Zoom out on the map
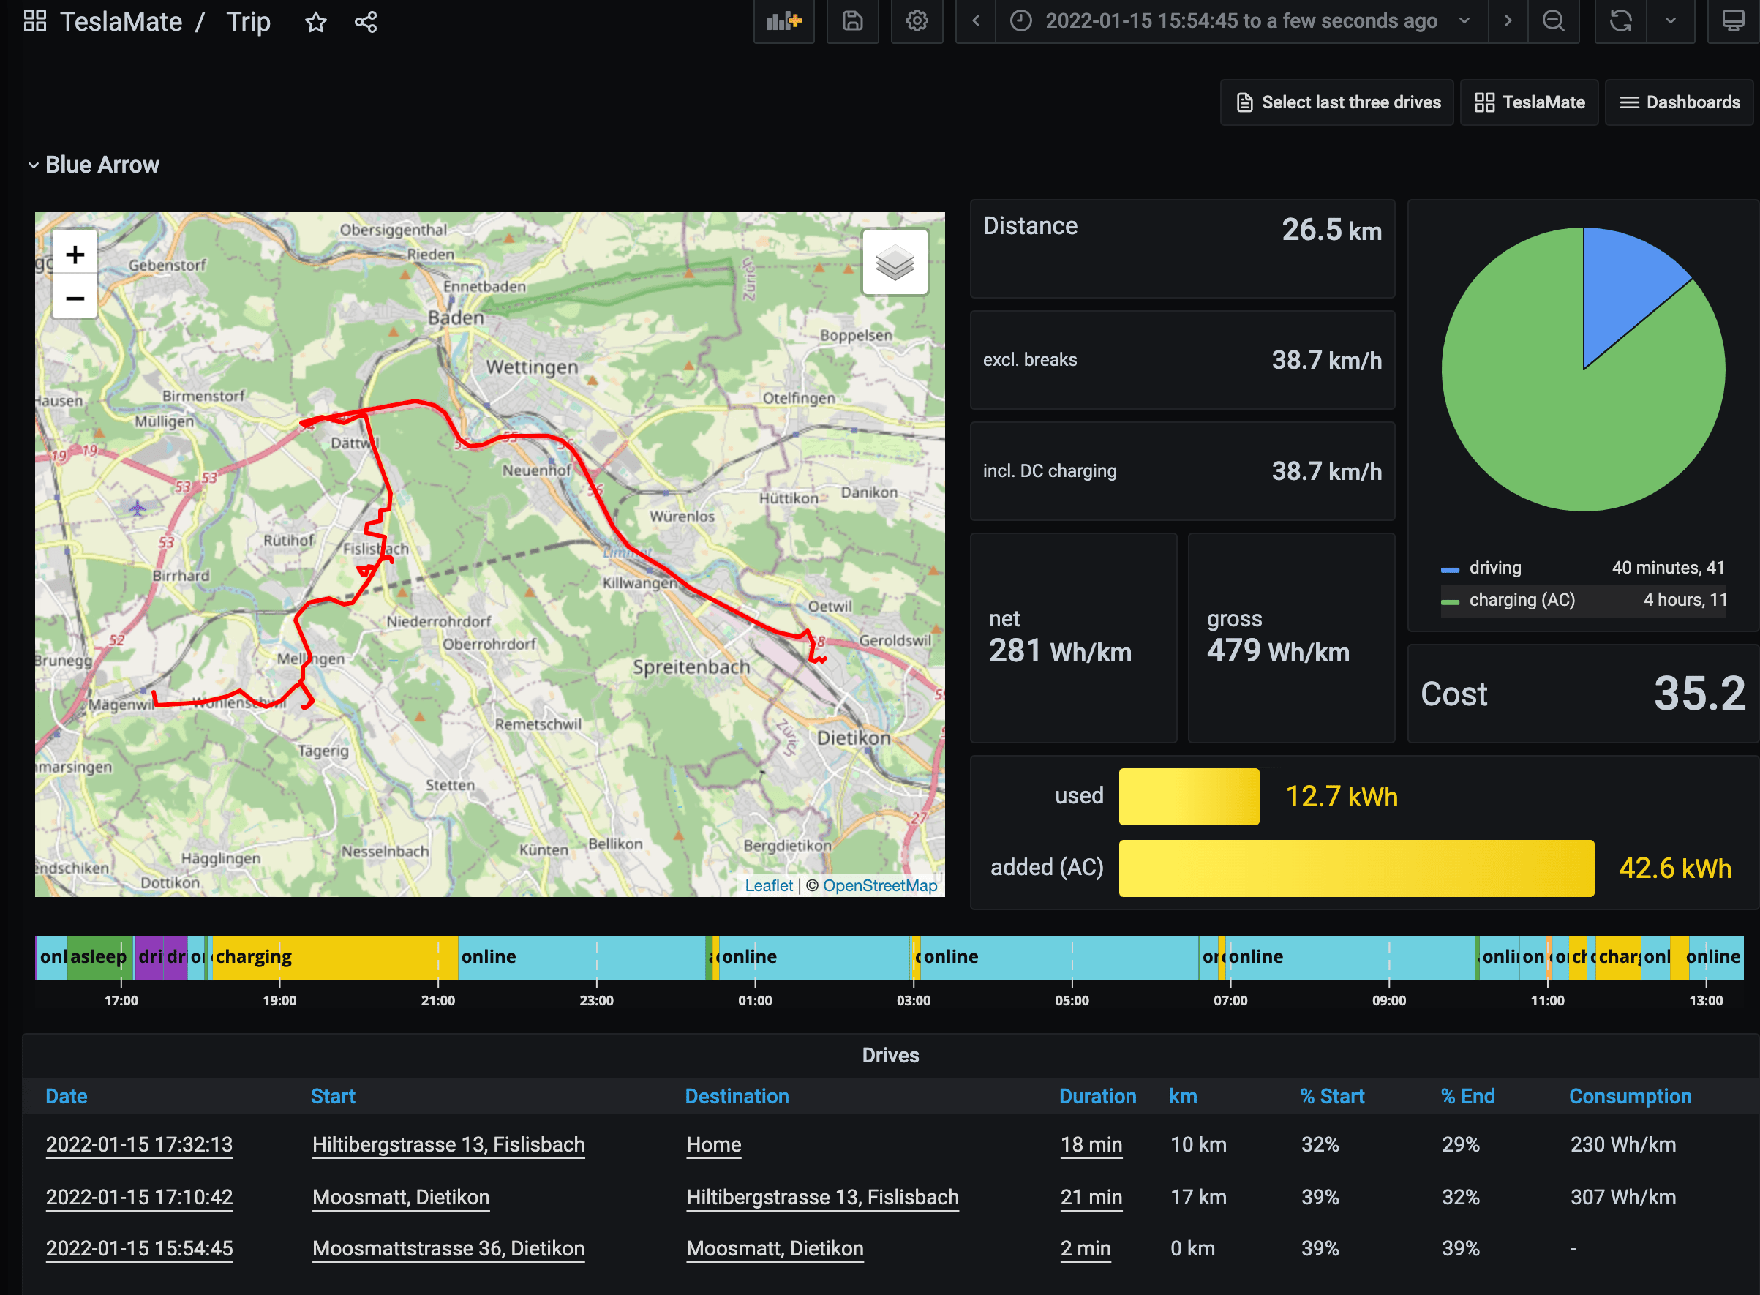The width and height of the screenshot is (1760, 1295). [75, 298]
